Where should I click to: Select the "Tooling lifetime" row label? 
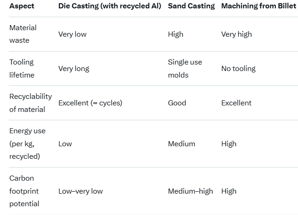click(x=22, y=68)
